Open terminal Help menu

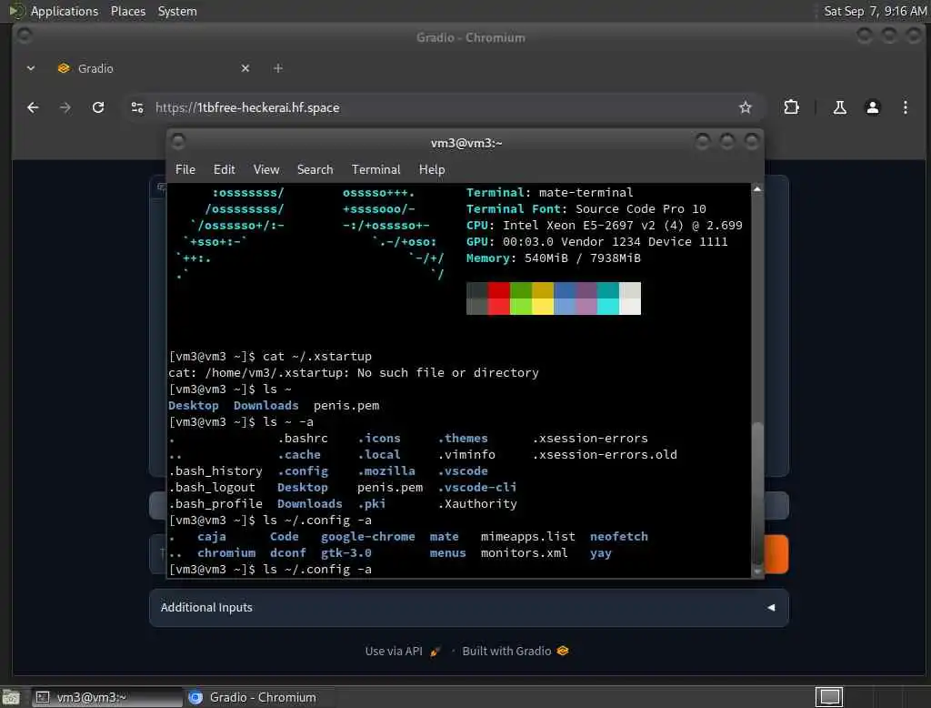point(432,169)
